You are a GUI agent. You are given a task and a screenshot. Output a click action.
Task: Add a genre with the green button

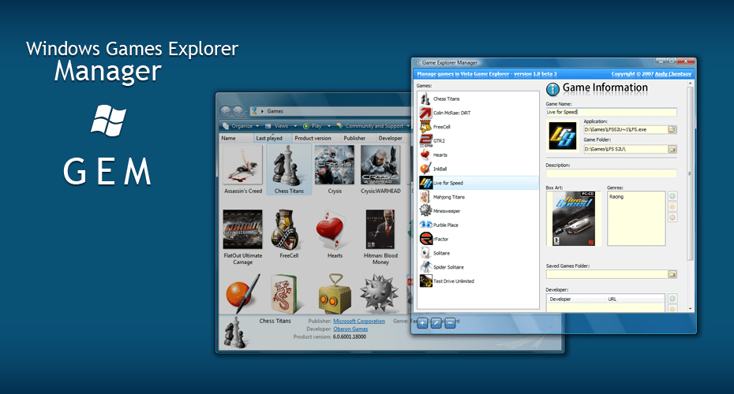tap(672, 196)
